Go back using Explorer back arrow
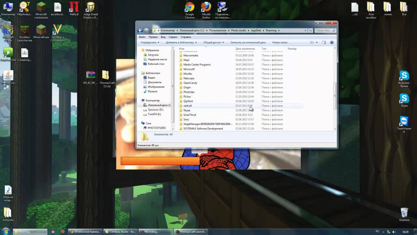The image size is (417, 235). pos(140,30)
